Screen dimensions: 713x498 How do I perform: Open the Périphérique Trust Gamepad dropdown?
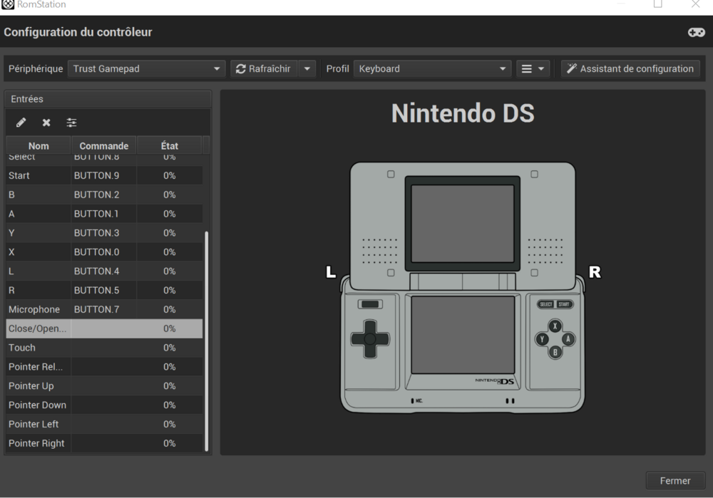pos(147,69)
